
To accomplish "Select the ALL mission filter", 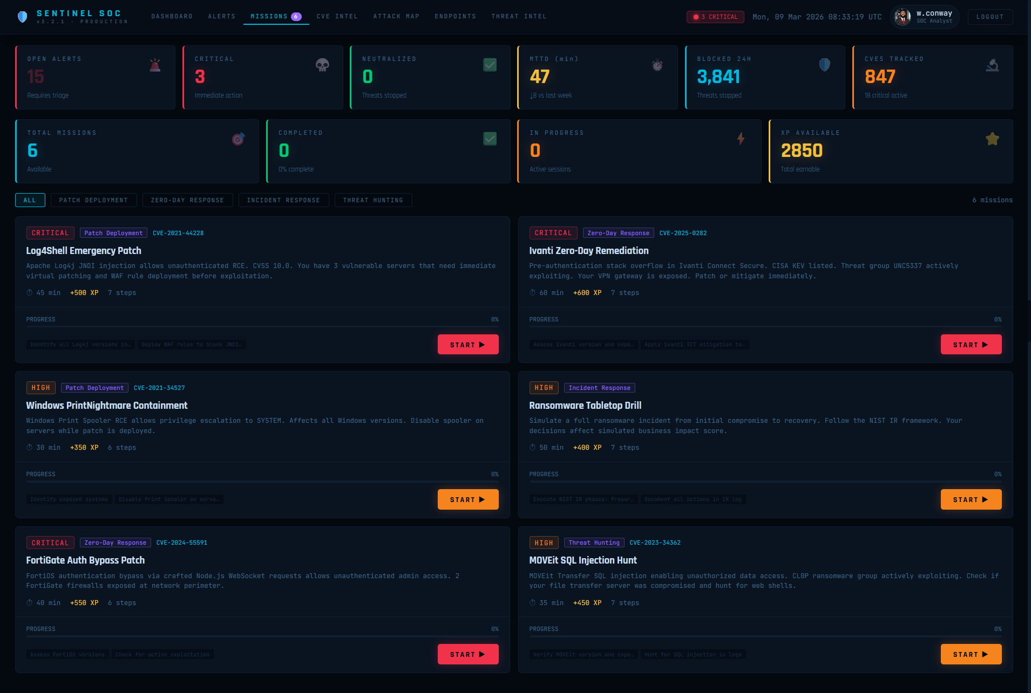I will pyautogui.click(x=30, y=200).
